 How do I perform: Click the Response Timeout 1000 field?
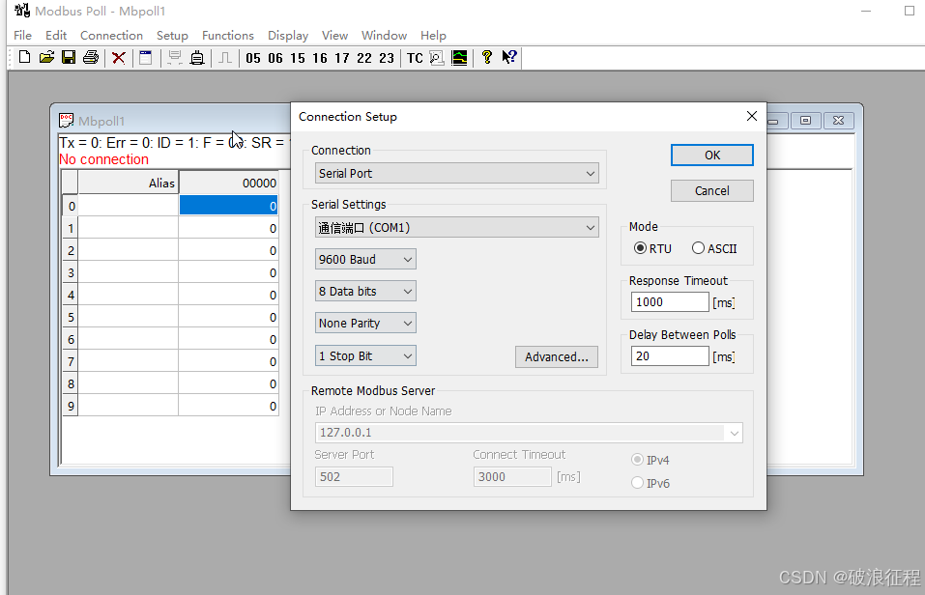(670, 302)
